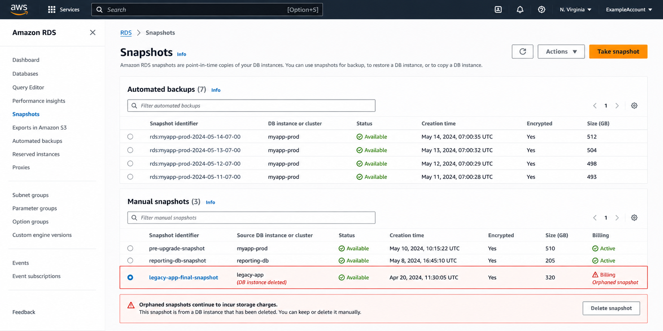Open Dashboard in the sidebar

(x=26, y=60)
